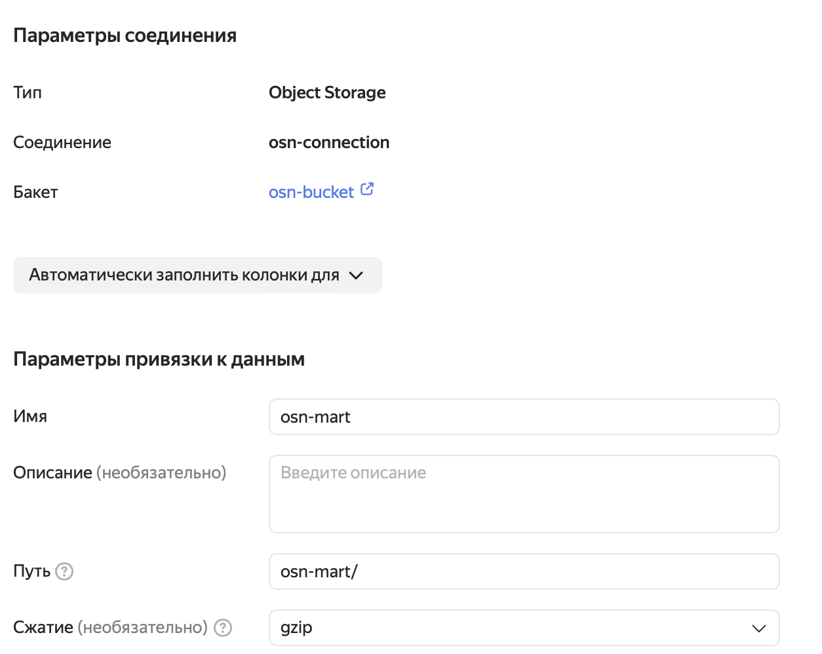Click the "Автоматически заполнить колонки для" button text

tap(184, 275)
